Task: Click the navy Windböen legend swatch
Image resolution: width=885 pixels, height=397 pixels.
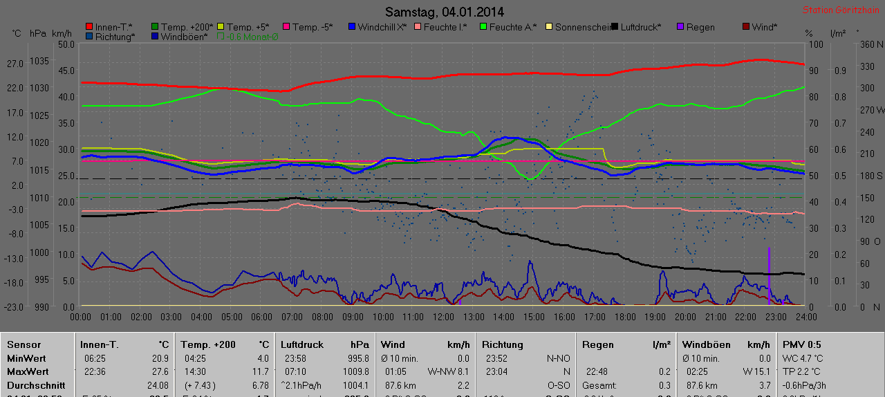Action: [154, 36]
